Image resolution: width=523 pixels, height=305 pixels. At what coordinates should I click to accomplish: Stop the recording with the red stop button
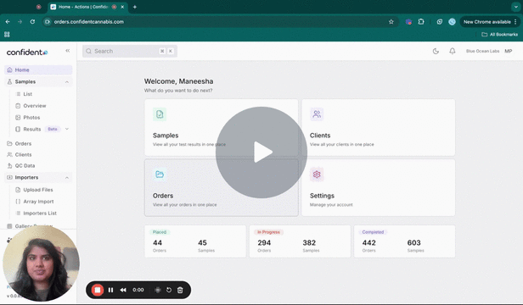point(98,290)
